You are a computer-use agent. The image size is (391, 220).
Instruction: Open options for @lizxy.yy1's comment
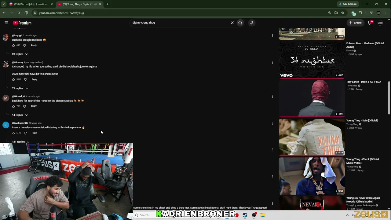tap(272, 36)
